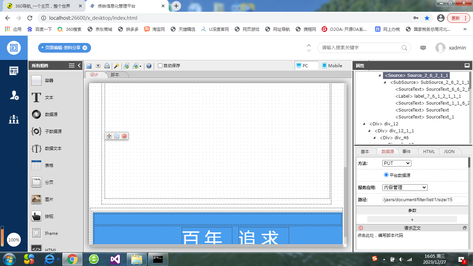Screen dimensions: 473x266
Task: Switch to the 设计 design tab
Action: pyautogui.click(x=94, y=75)
